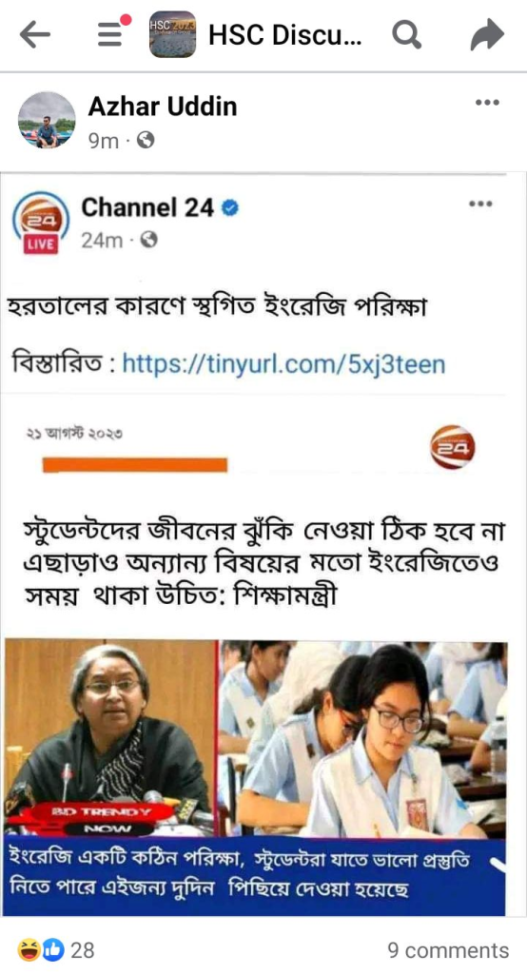Open the Channel 24 page name
527x974 pixels.
147,206
